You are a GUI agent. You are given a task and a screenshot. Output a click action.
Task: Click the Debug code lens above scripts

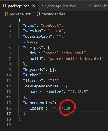[32, 42]
